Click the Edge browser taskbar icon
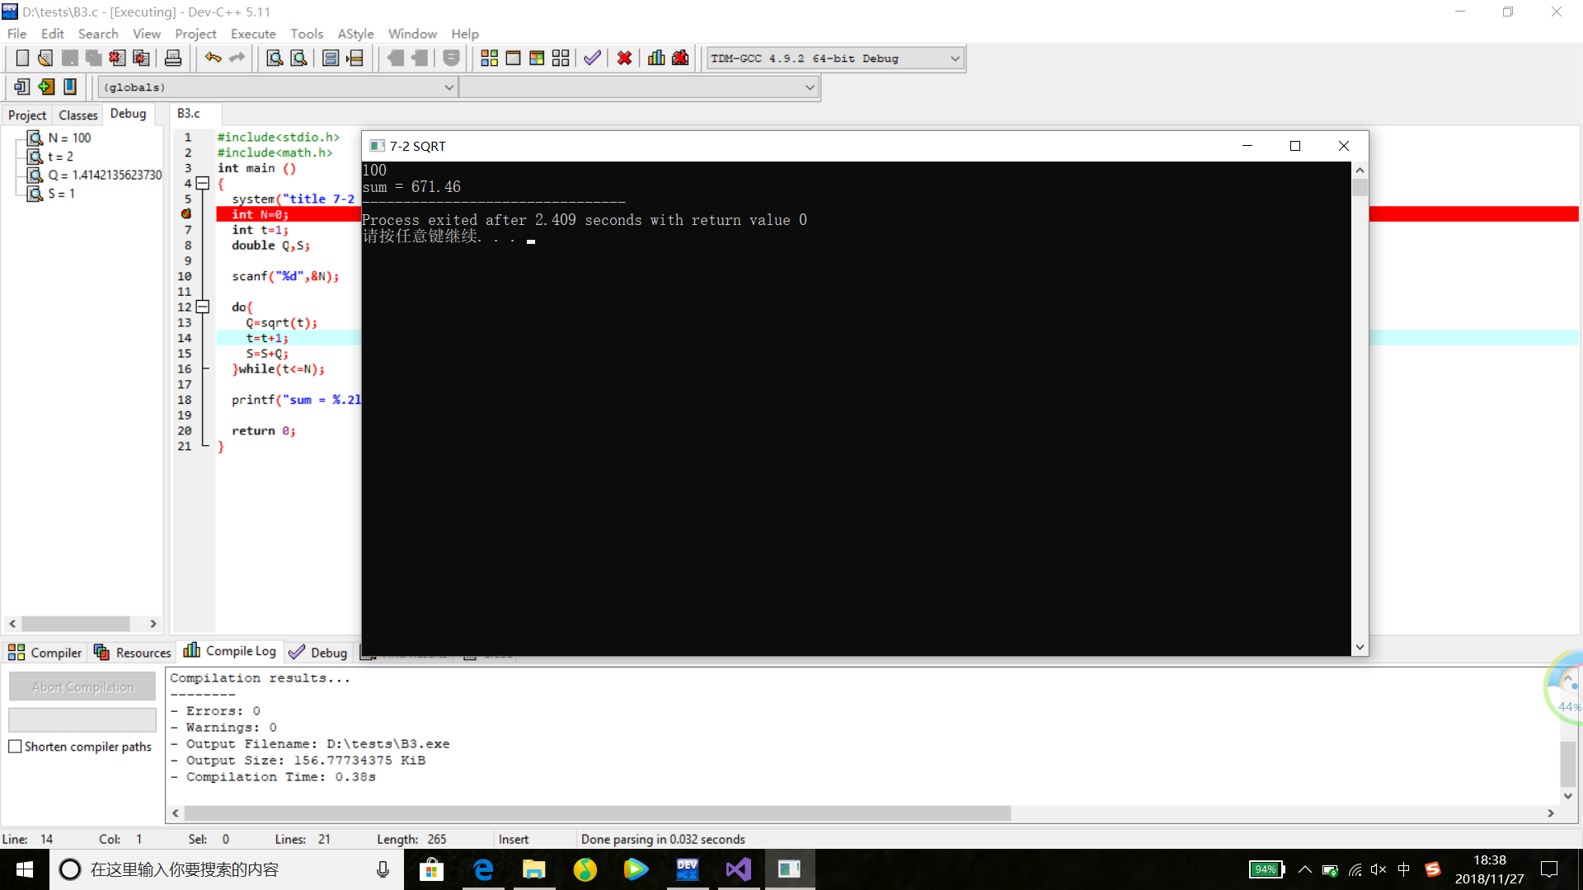This screenshot has height=890, width=1583. click(483, 869)
